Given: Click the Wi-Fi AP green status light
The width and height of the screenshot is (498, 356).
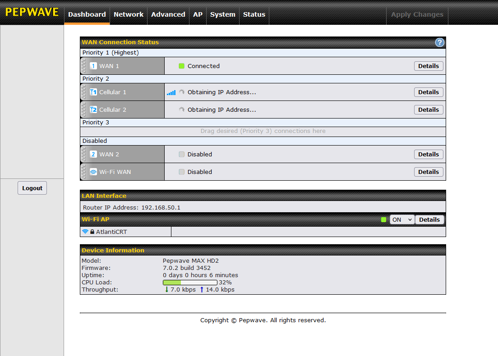Looking at the screenshot, I should pyautogui.click(x=383, y=219).
